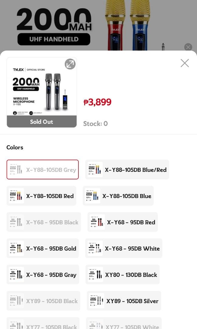Pick XY89 - 105DB Silver variant
Image resolution: width=197 pixels, height=329 pixels.
click(x=124, y=301)
